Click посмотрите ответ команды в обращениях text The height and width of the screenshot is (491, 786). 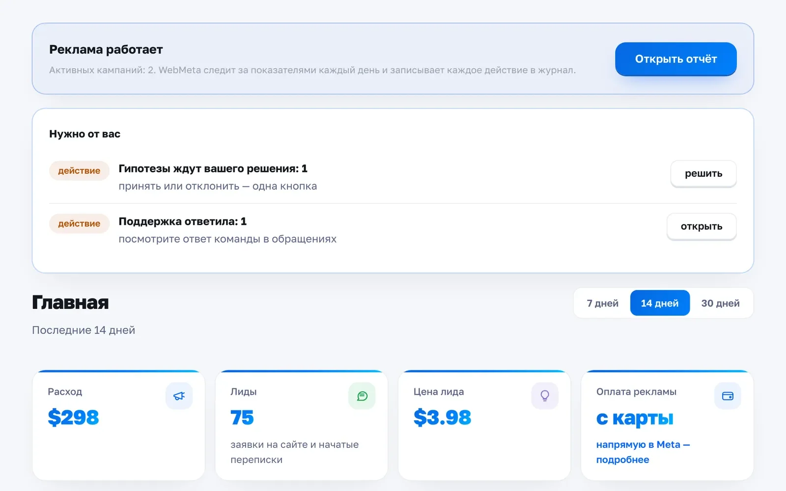[227, 239]
